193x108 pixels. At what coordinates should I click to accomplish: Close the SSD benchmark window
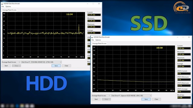point(189,37)
